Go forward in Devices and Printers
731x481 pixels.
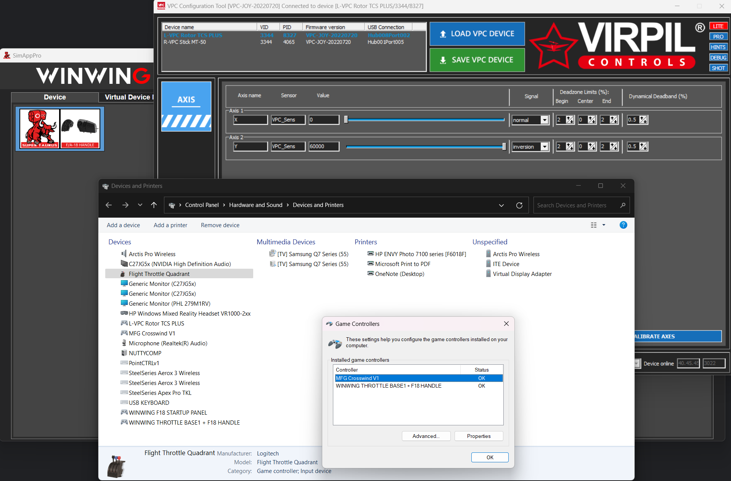point(125,205)
